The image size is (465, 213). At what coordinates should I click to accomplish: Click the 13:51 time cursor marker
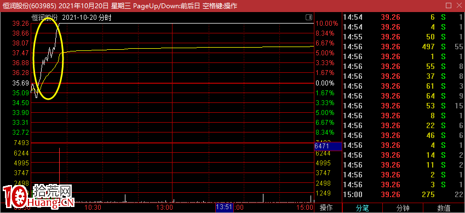pyautogui.click(x=225, y=207)
